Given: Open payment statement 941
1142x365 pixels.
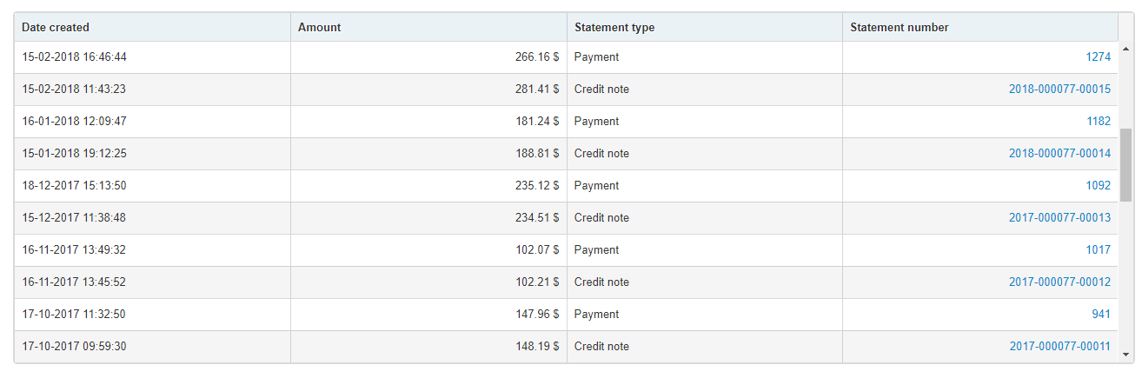Looking at the screenshot, I should (1101, 315).
